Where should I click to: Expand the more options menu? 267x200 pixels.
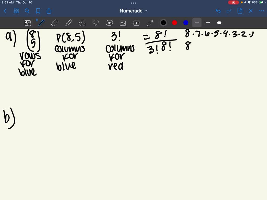262,11
